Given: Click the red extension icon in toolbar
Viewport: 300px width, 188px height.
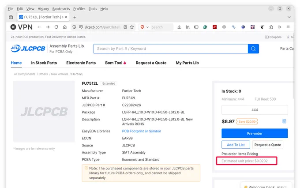Looking at the screenshot, I should [215, 27].
